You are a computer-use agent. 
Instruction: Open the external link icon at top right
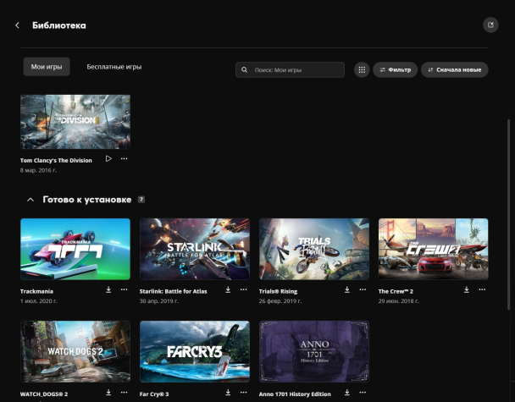click(x=490, y=25)
